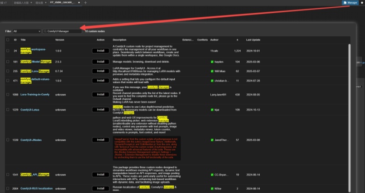Screen dimensions: 365x193
Task: Open the ComfyUI-Lora-Manager title link
Action: (x=35, y=71)
